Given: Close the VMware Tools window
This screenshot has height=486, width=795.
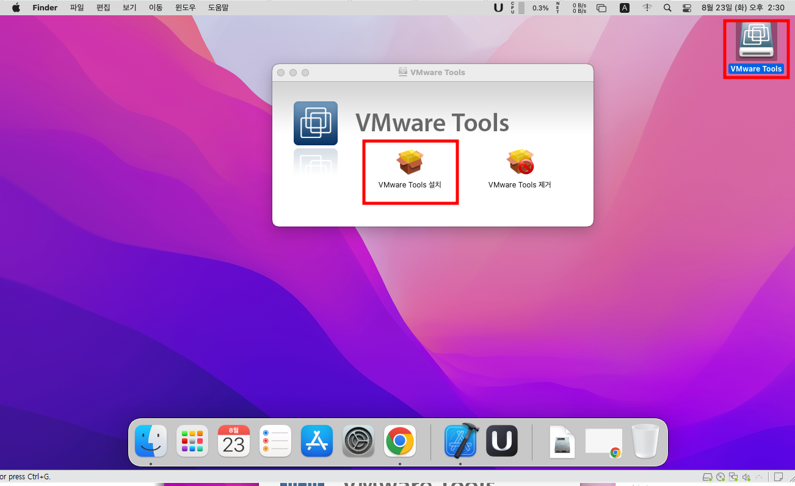Looking at the screenshot, I should (x=281, y=73).
